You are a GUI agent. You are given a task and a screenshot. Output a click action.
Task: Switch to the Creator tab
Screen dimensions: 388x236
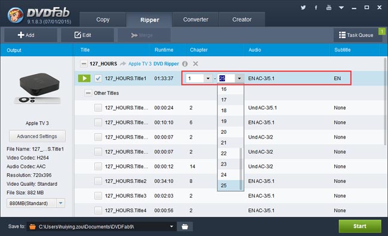pos(242,20)
